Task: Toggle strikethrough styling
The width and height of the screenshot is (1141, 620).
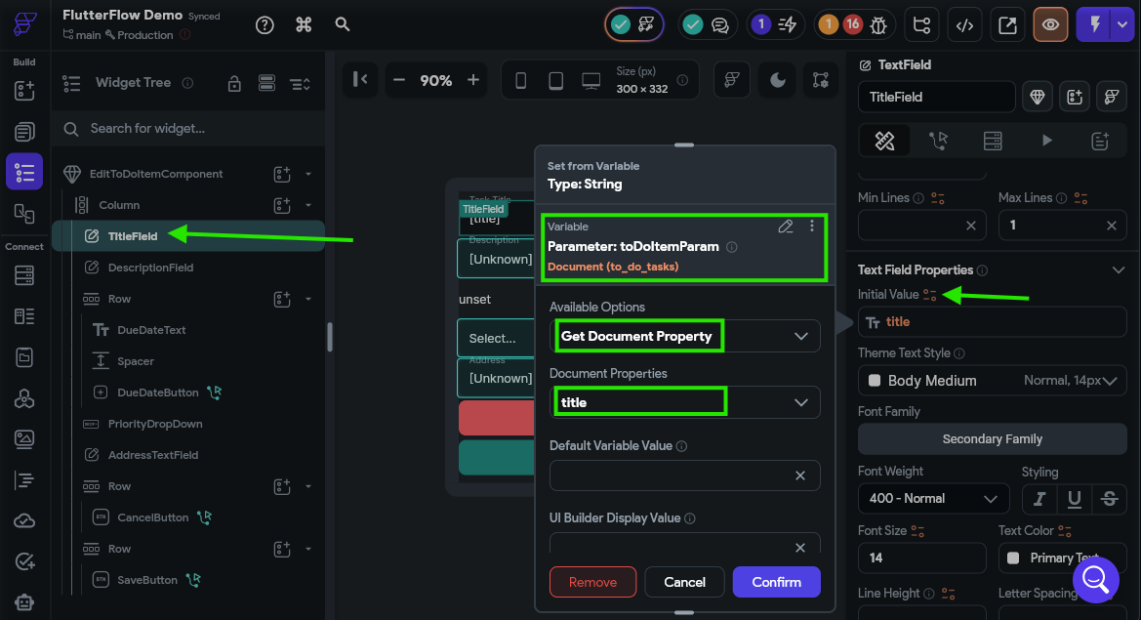Action: (1109, 499)
